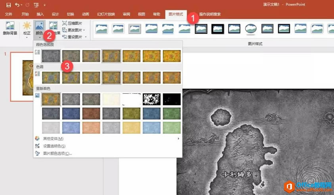Choose the solid black recolor thumbnail
This screenshot has width=334, height=195.
point(172,99)
